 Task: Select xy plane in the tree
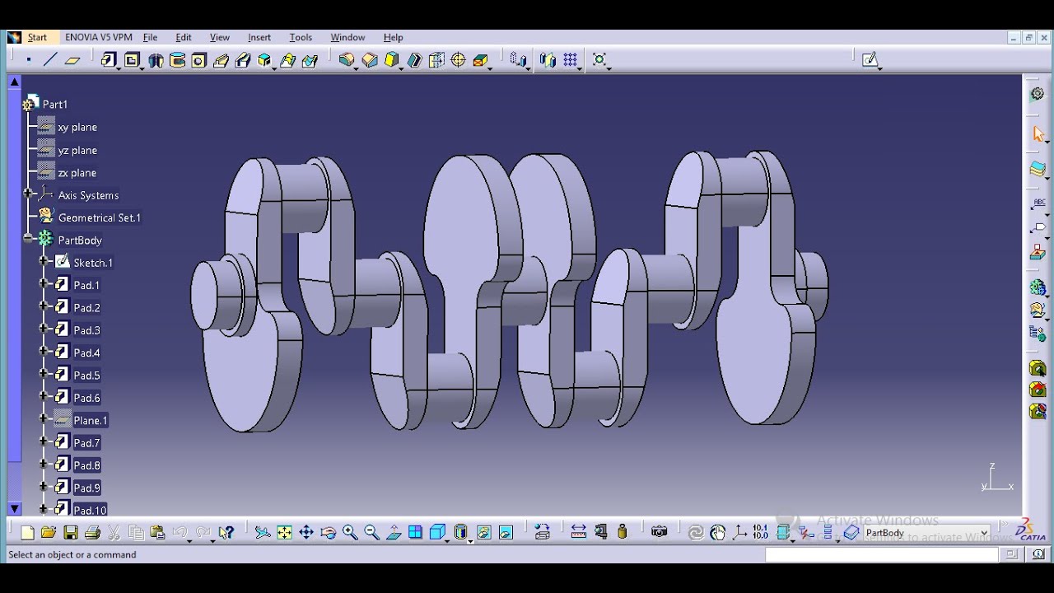click(x=77, y=128)
